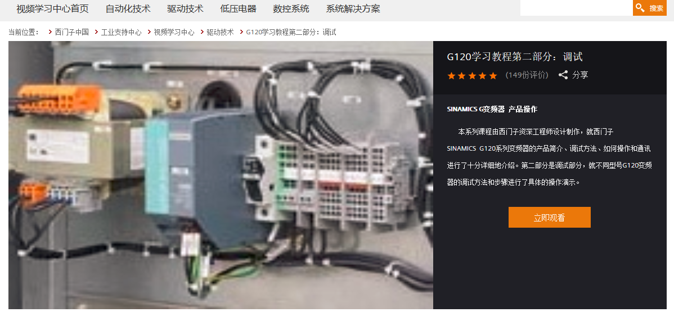This screenshot has height=312, width=674.
Task: Click the fifth rating star
Action: [x=493, y=76]
